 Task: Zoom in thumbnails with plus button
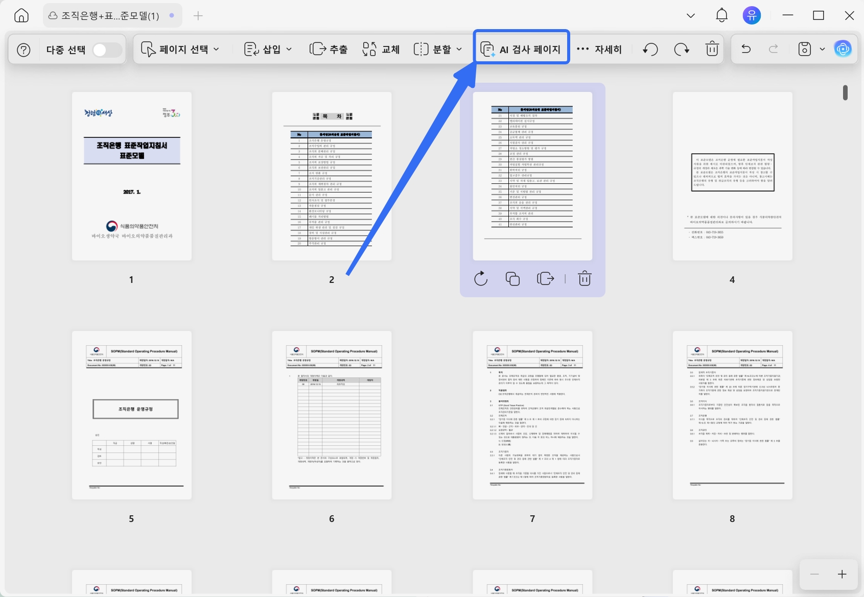tap(842, 575)
